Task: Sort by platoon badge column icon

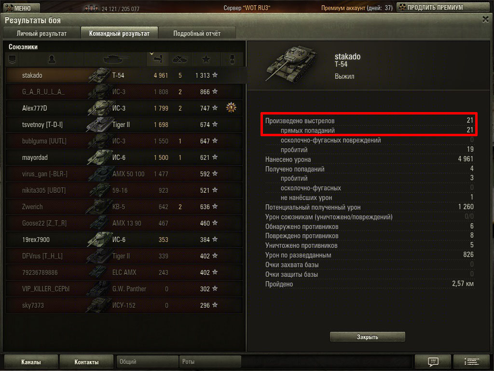Action: point(12,59)
